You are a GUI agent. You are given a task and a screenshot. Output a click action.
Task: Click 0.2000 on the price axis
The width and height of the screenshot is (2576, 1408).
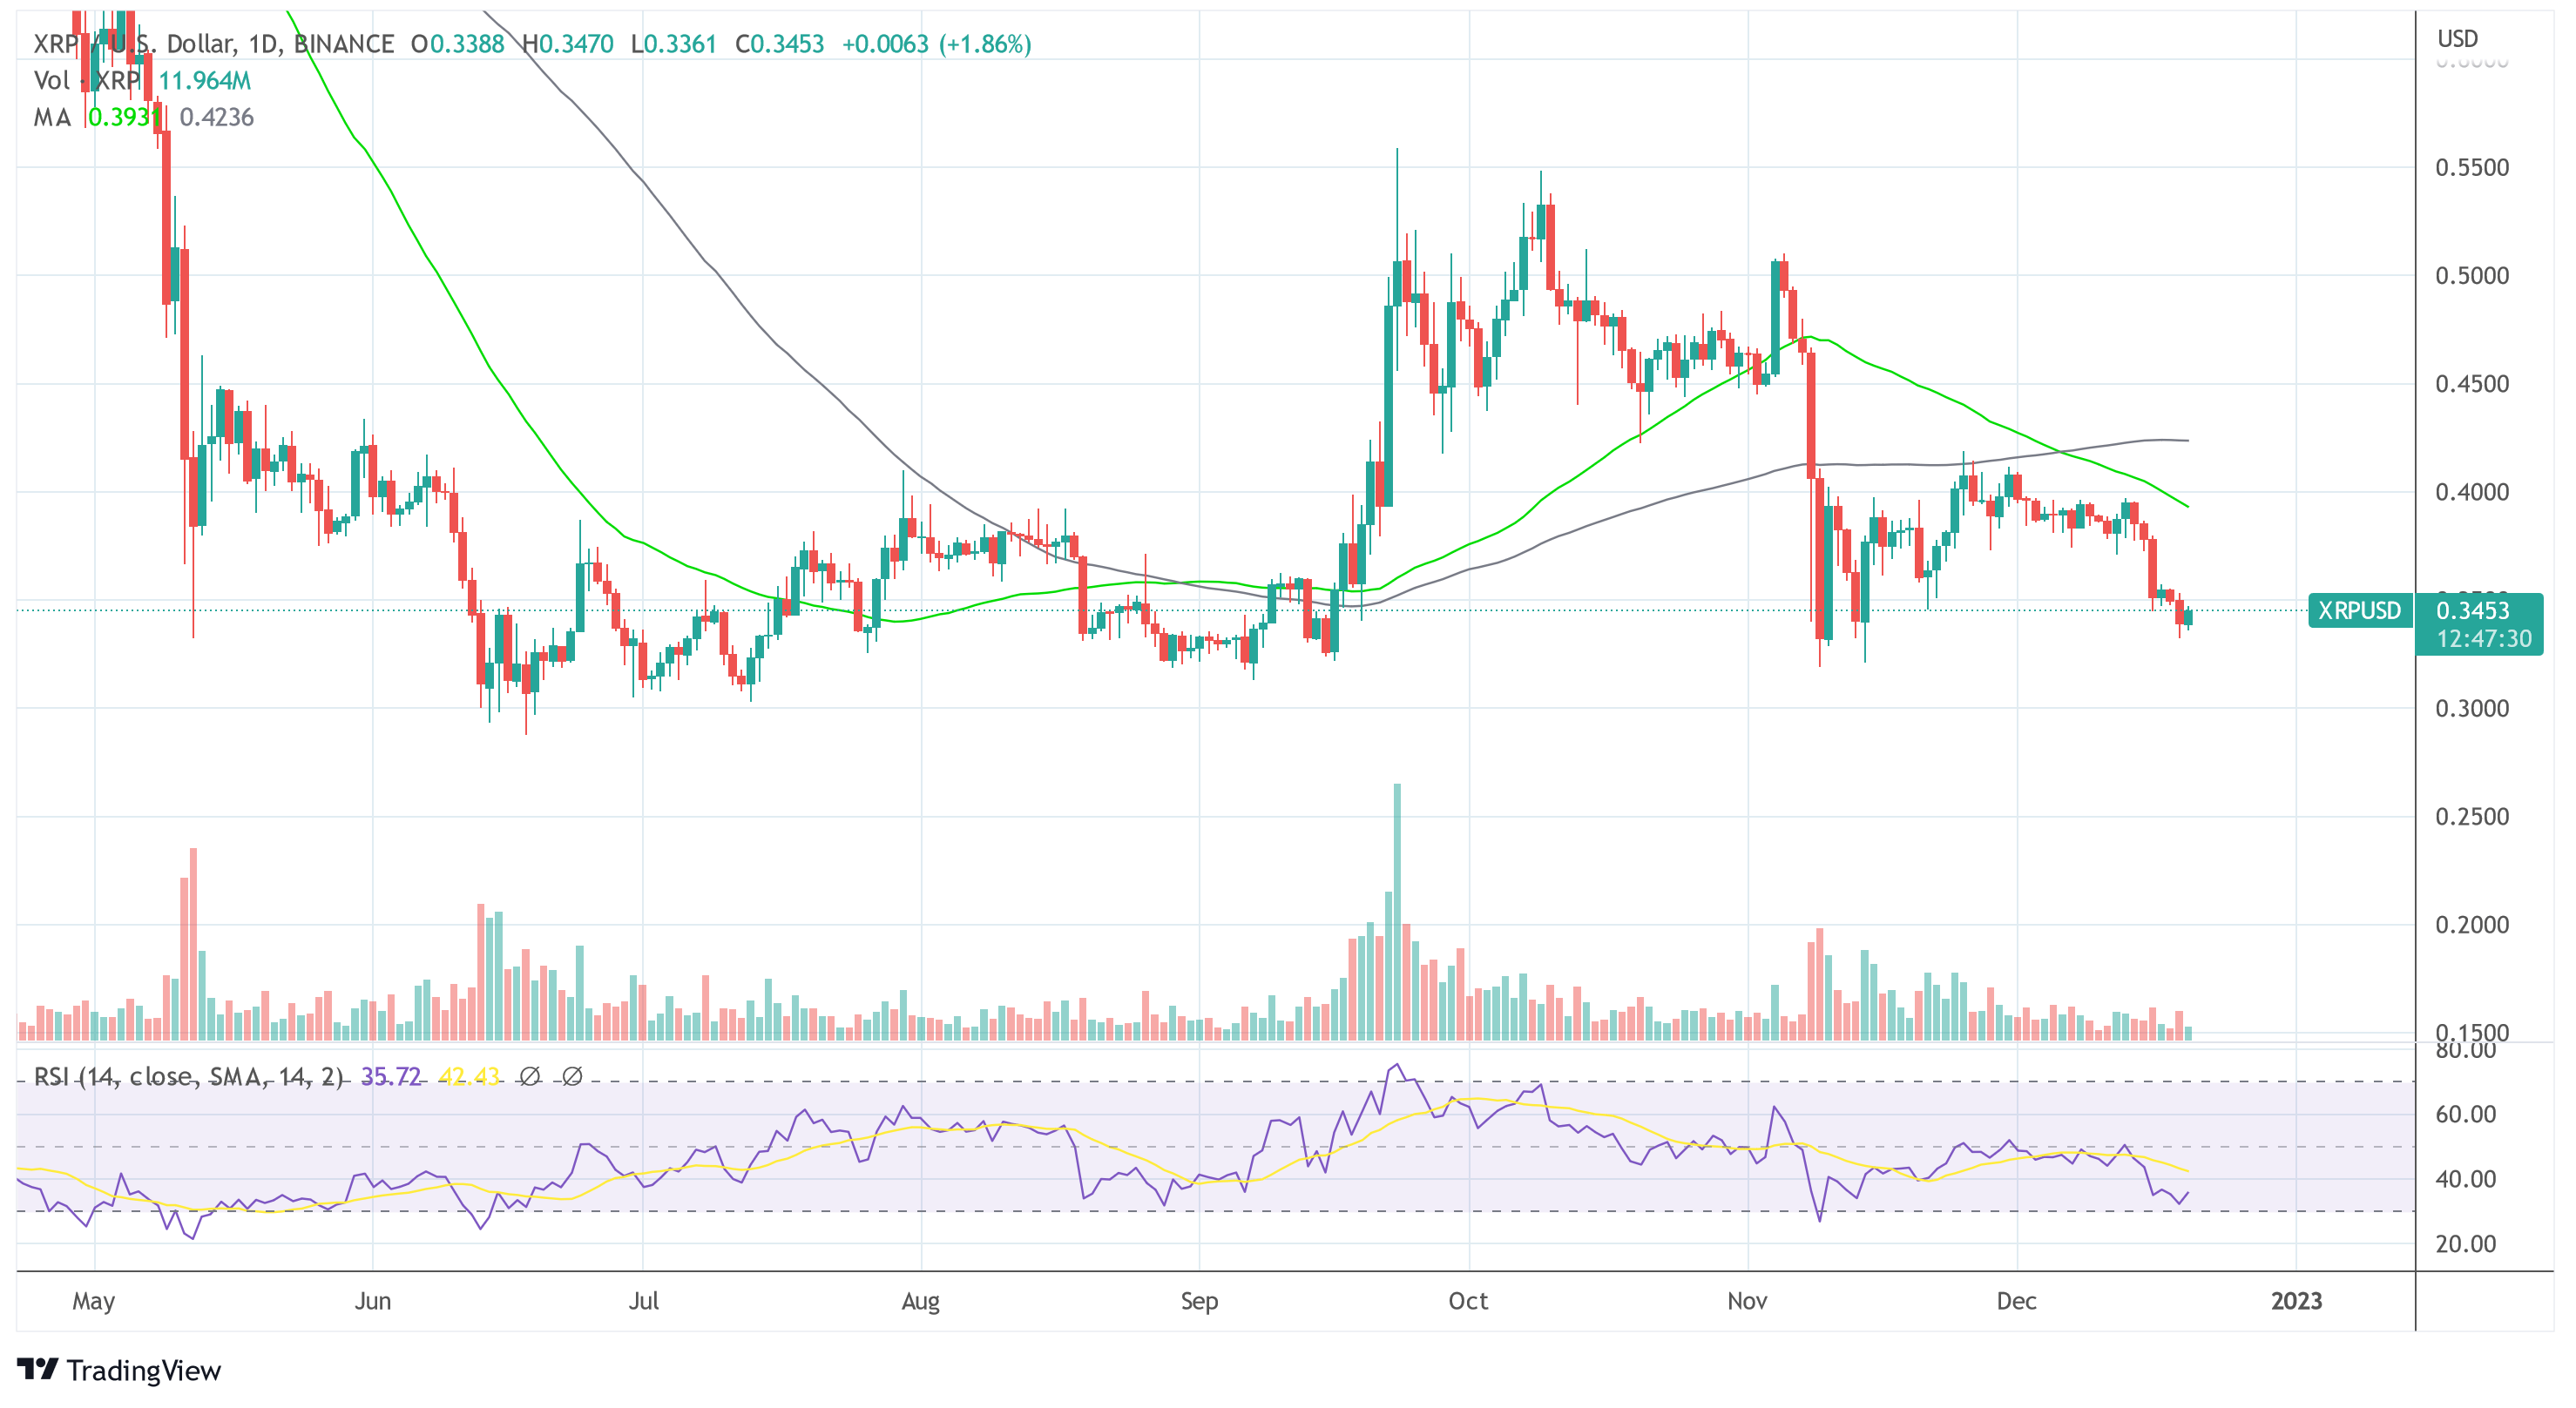pyautogui.click(x=2472, y=926)
